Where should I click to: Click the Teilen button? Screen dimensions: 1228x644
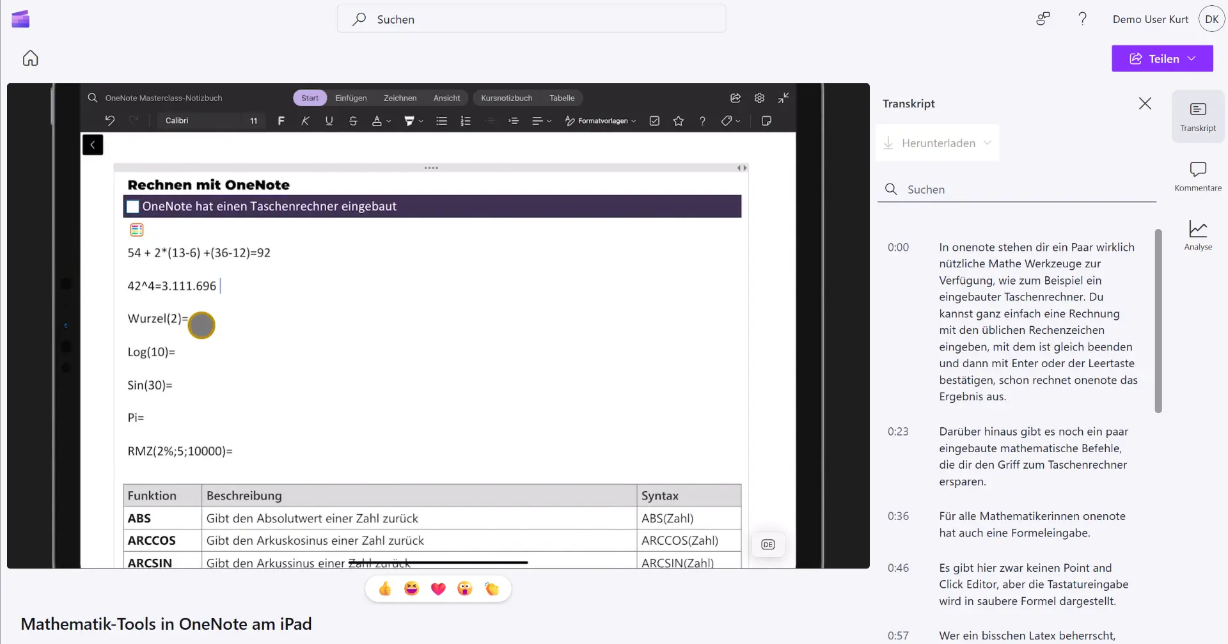1154,59
